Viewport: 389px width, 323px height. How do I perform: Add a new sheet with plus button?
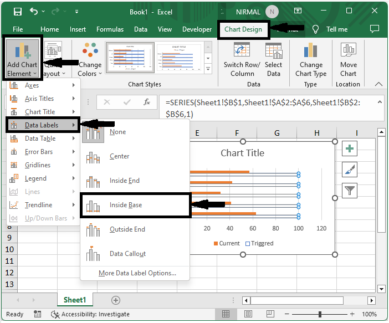tap(116, 300)
